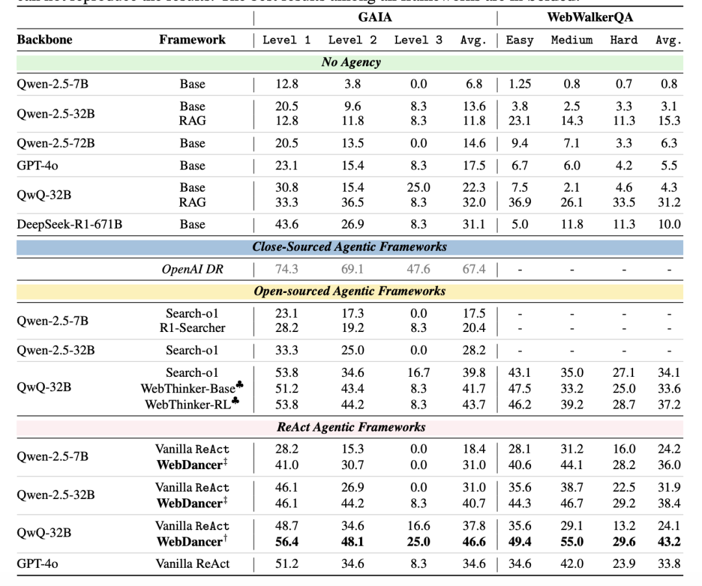Select GPT-4o Vanilla ReAct's Hard score 23.9
Image resolution: width=702 pixels, height=586 pixels.
[623, 564]
